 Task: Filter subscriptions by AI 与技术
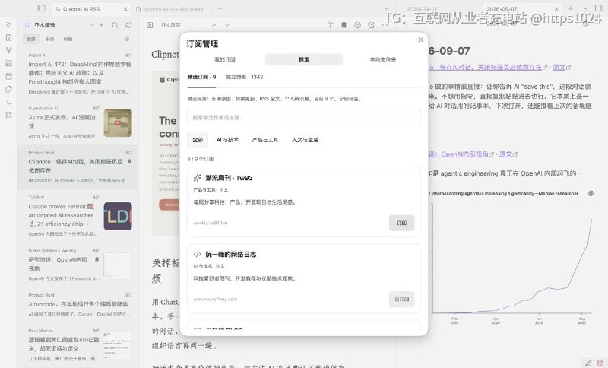[x=227, y=140]
